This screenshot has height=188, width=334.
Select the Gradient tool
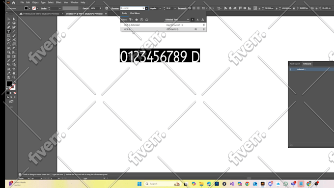(14, 56)
